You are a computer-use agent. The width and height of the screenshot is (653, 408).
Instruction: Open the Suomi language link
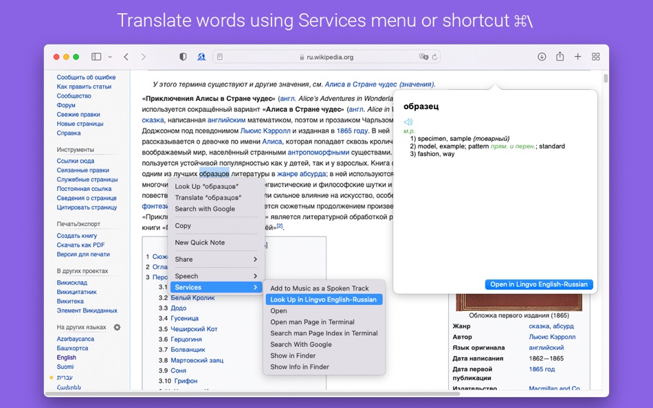(65, 367)
